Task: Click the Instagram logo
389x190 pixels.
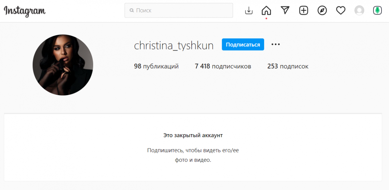Action: tap(25, 10)
